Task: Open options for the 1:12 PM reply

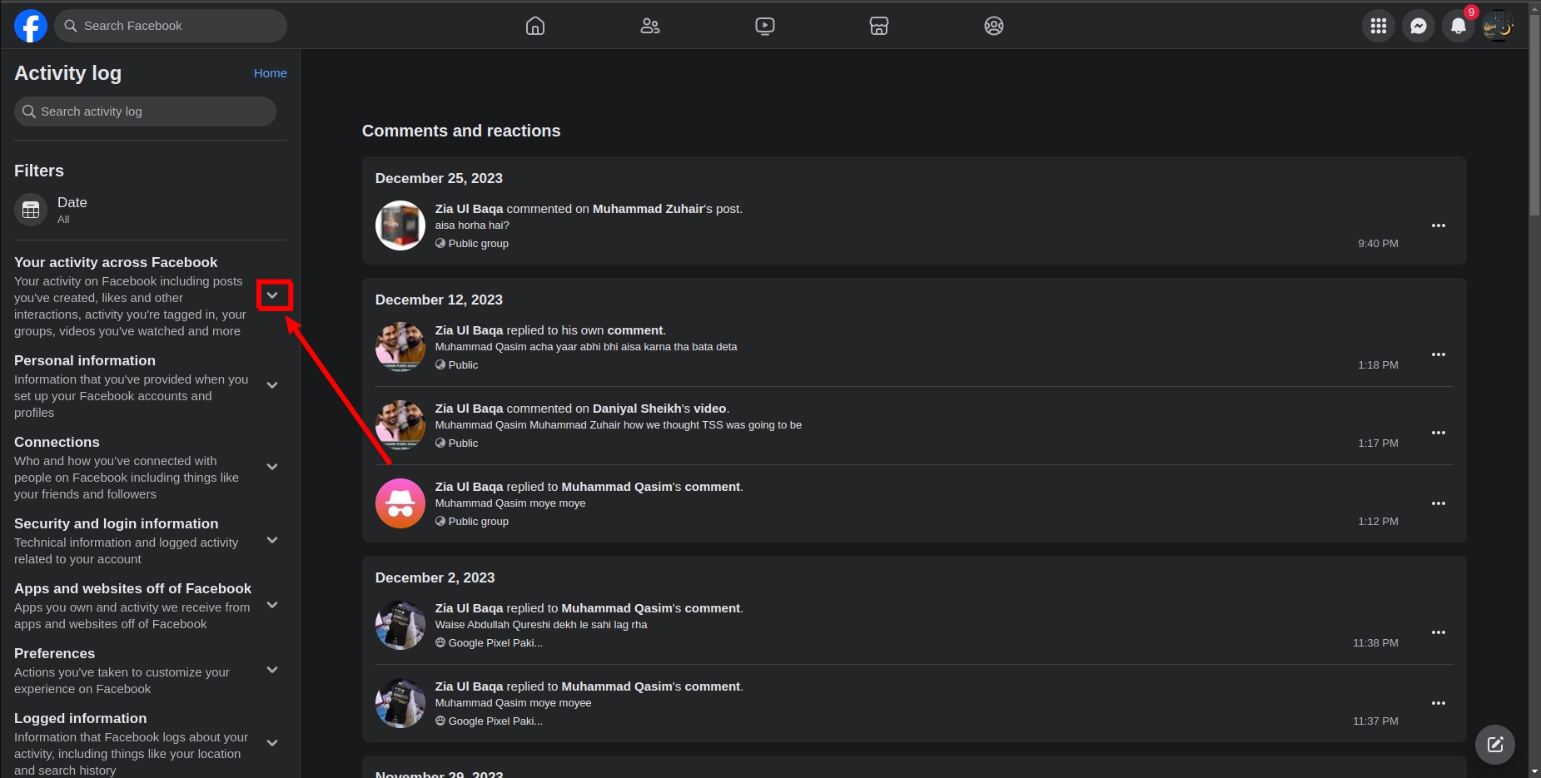Action: point(1439,503)
